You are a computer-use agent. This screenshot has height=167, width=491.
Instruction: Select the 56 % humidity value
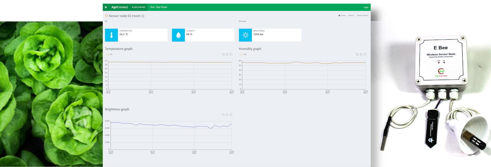pos(189,34)
